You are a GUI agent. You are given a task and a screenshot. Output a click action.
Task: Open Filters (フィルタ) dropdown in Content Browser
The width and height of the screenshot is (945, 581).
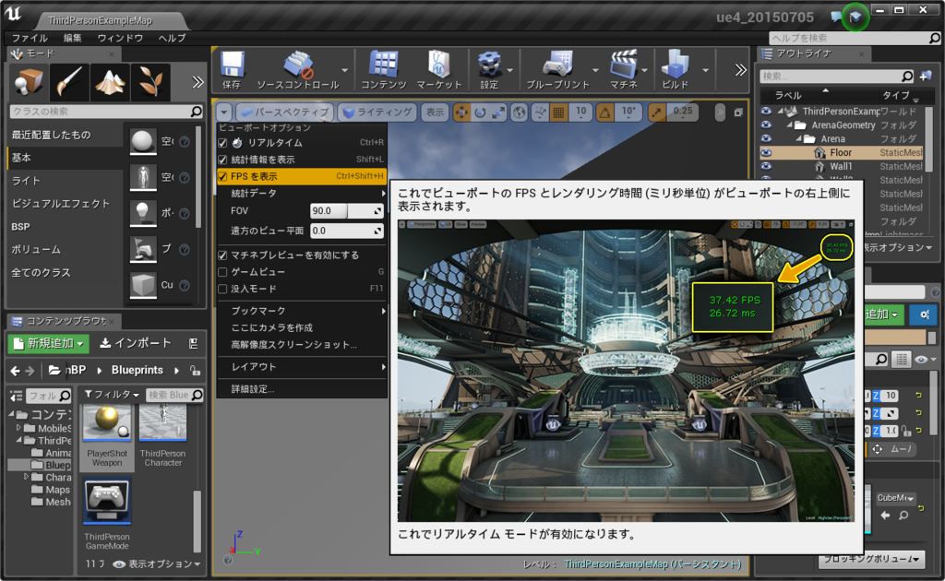112,395
